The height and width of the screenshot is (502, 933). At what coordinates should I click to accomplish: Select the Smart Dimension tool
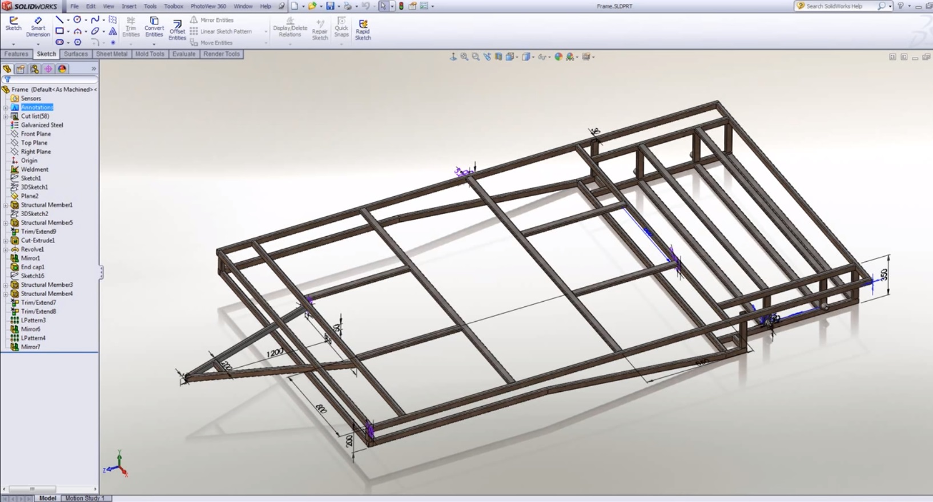point(38,27)
